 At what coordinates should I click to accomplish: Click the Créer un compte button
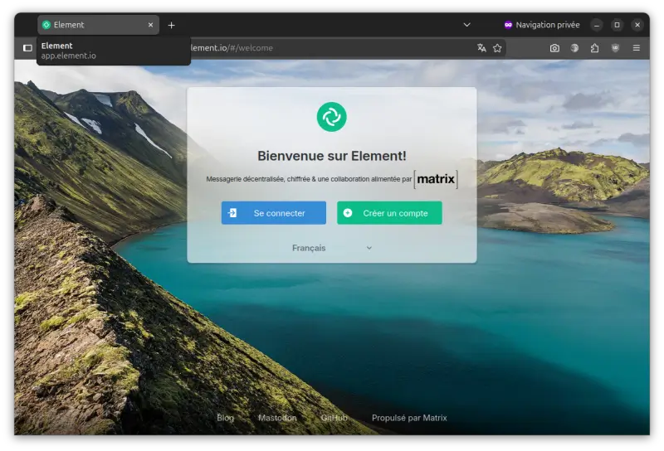point(389,213)
